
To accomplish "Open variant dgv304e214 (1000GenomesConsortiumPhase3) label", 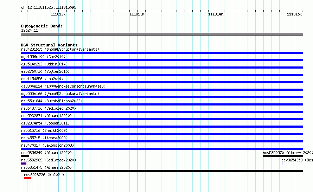I will click(63, 86).
